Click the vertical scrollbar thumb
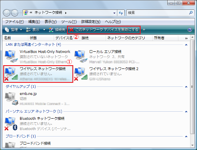 (x=192, y=87)
